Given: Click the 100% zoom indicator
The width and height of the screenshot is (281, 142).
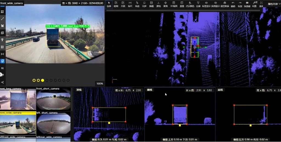Looking at the screenshot, I should click(100, 84).
